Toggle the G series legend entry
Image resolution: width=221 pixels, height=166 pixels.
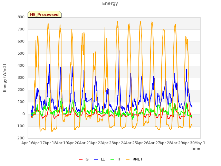click(x=84, y=159)
